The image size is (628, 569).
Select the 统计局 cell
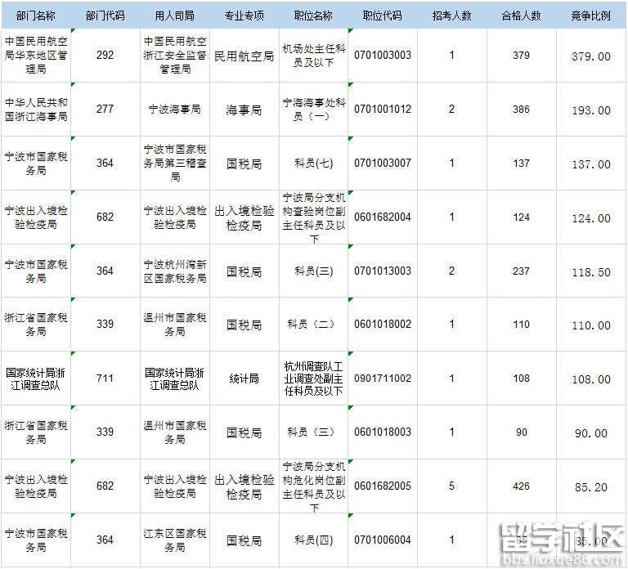(x=244, y=379)
